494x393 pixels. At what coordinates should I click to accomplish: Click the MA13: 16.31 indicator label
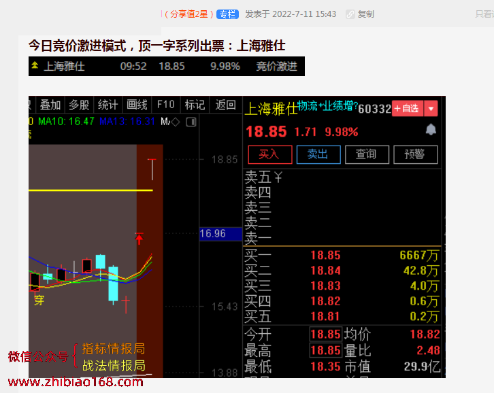(x=127, y=122)
